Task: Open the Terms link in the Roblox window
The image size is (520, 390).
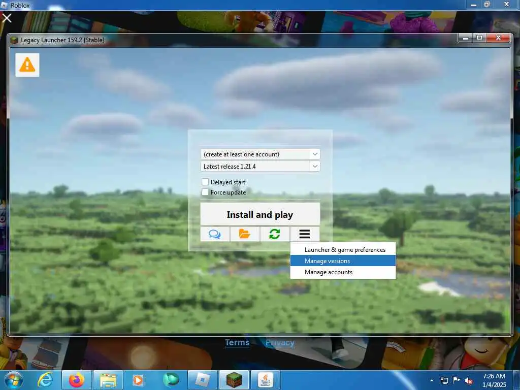Action: [x=237, y=343]
